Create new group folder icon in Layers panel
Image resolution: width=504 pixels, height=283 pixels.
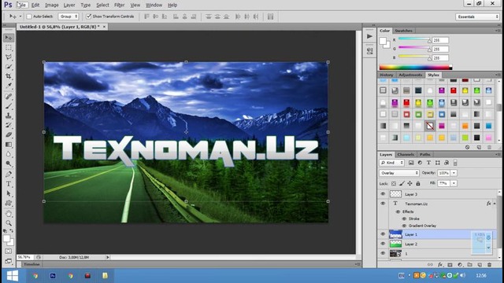coord(469,265)
